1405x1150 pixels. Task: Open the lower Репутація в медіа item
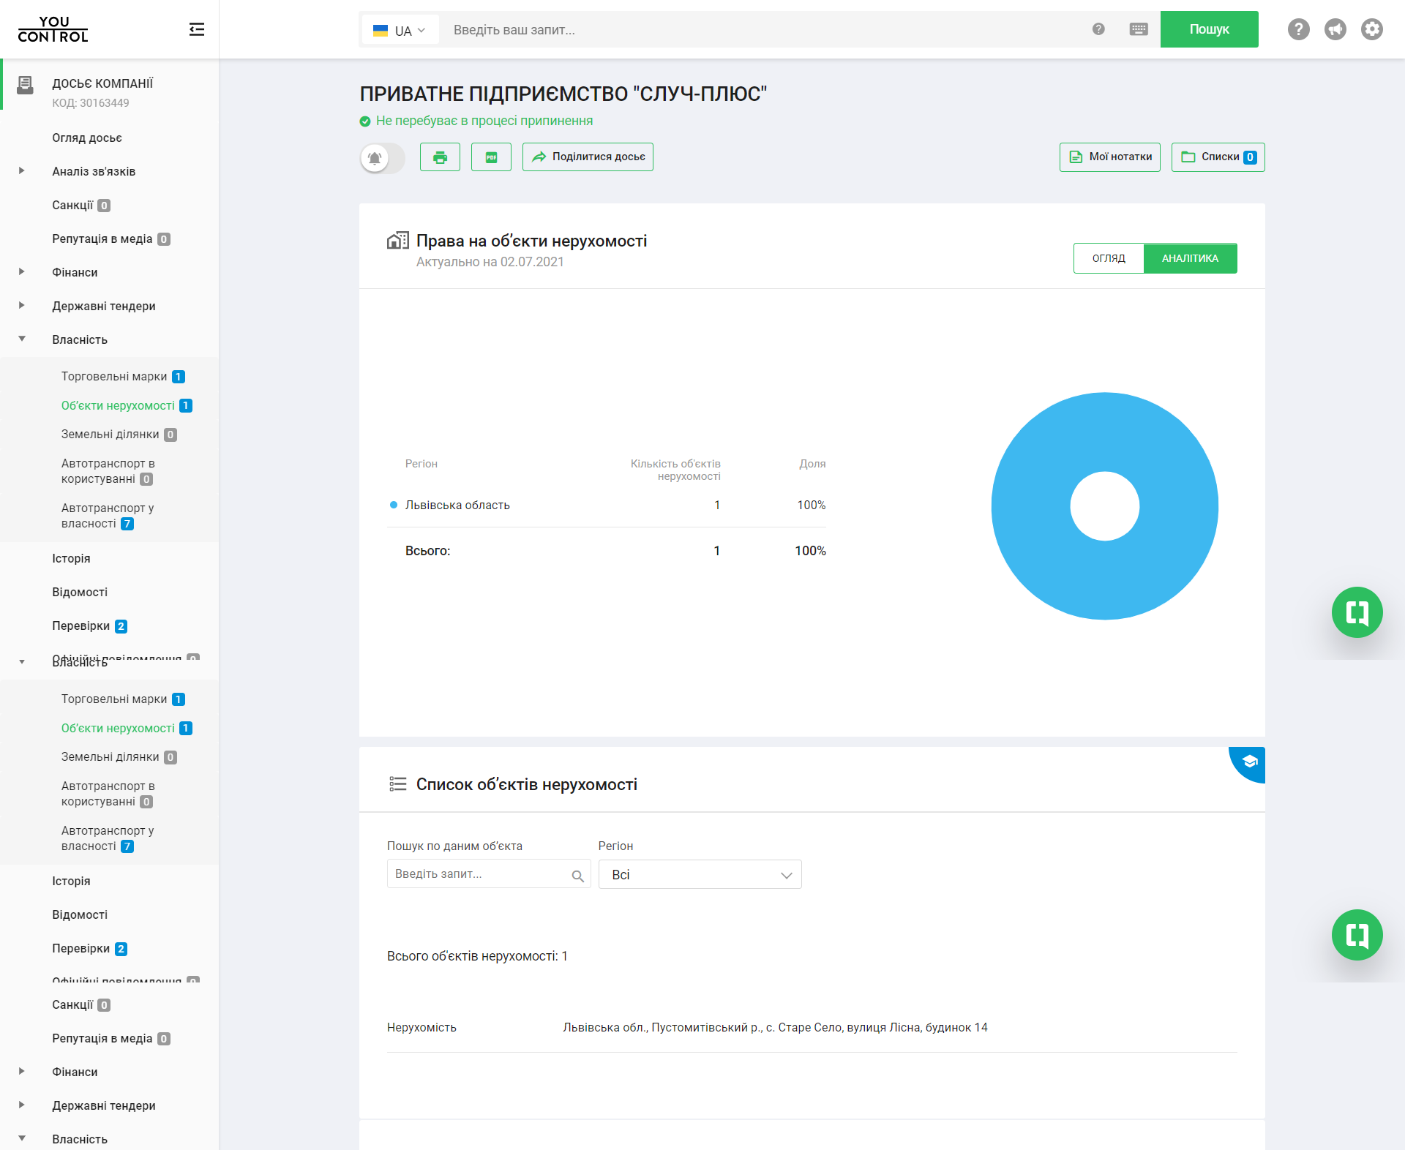110,1039
